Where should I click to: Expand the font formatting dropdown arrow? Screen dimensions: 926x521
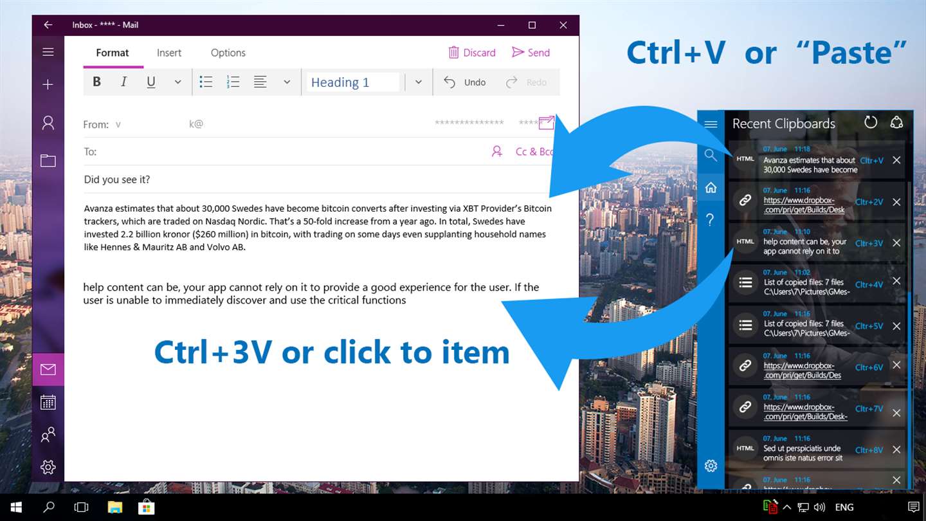click(x=178, y=82)
